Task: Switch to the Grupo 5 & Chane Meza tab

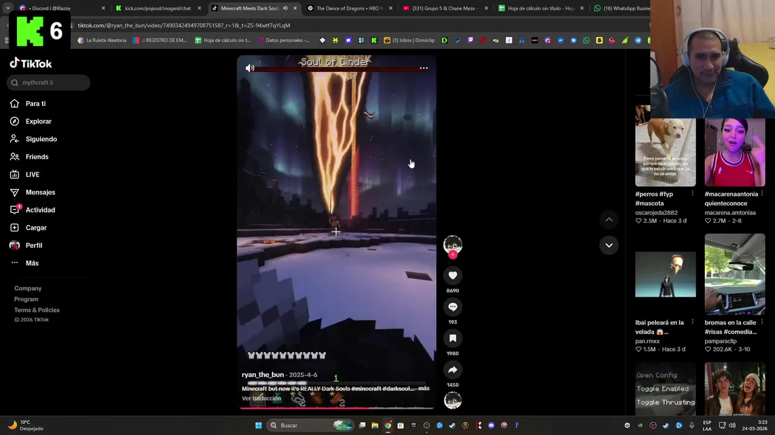Action: [x=445, y=8]
